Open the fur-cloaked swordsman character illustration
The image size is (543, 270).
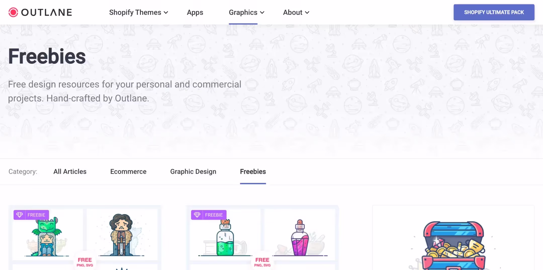click(x=121, y=235)
